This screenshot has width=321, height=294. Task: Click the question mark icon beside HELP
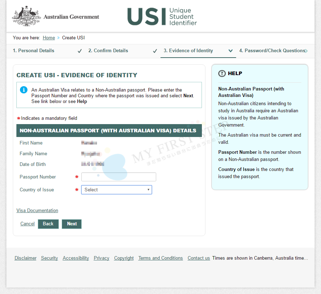tap(222, 73)
